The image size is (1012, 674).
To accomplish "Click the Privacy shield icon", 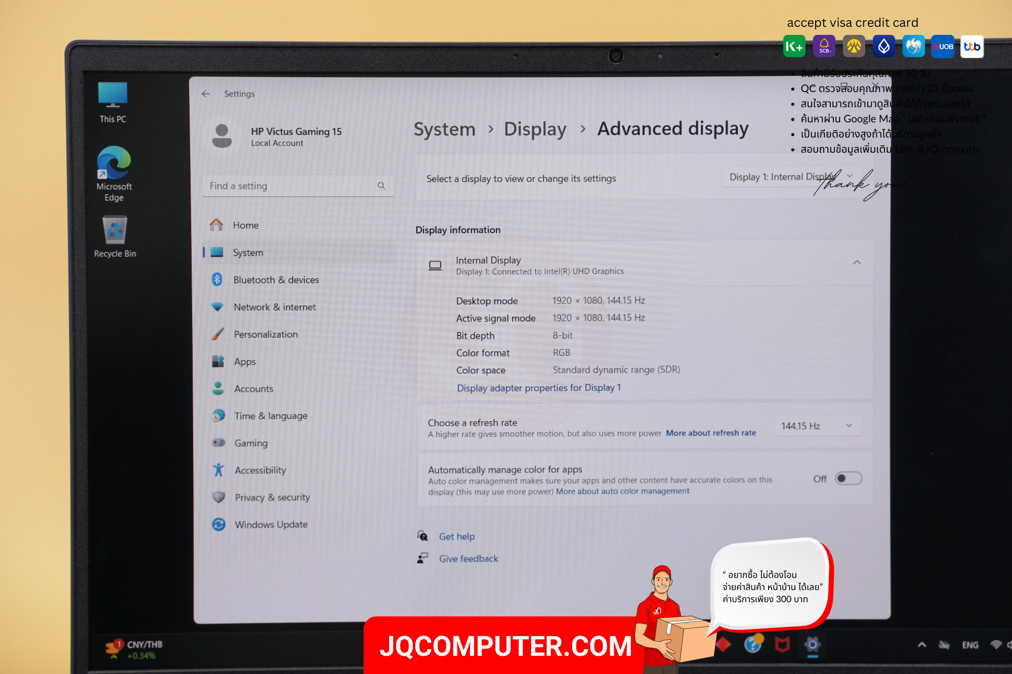I will (219, 497).
